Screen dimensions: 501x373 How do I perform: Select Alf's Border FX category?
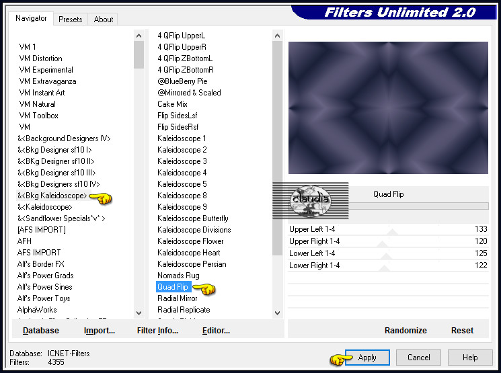(x=40, y=264)
